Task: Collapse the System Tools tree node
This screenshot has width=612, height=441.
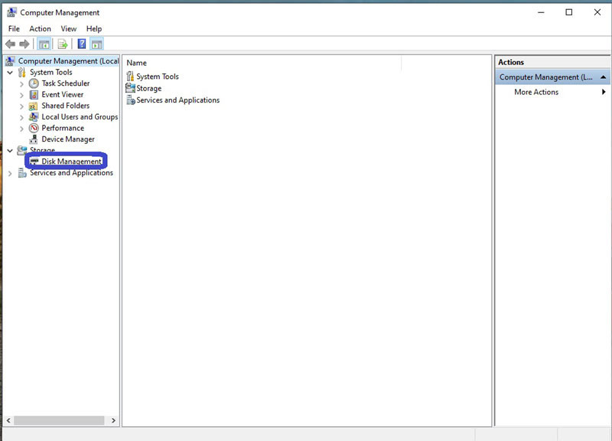Action: (x=10, y=73)
